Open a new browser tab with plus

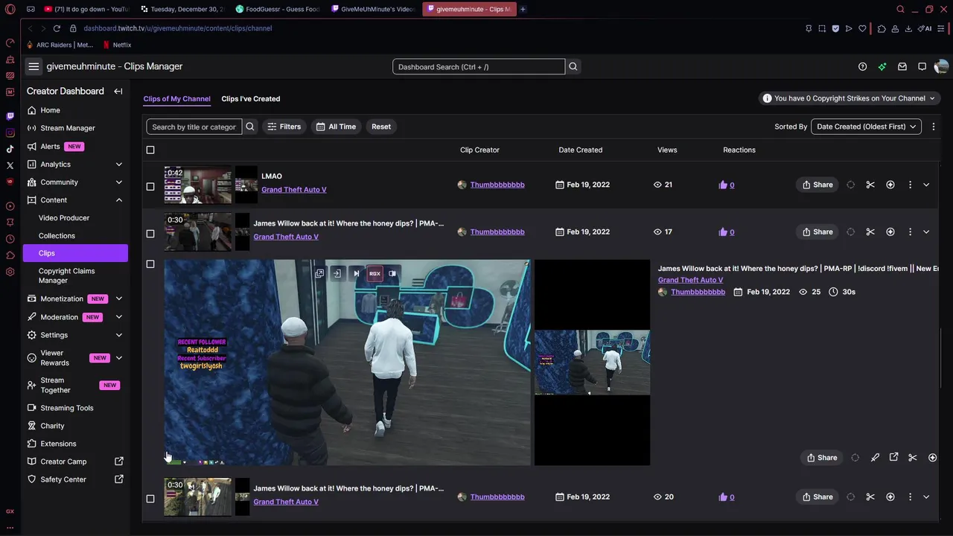tap(523, 9)
